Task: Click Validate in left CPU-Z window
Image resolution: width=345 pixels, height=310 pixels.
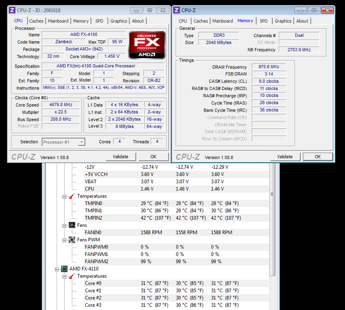Action: [x=121, y=157]
